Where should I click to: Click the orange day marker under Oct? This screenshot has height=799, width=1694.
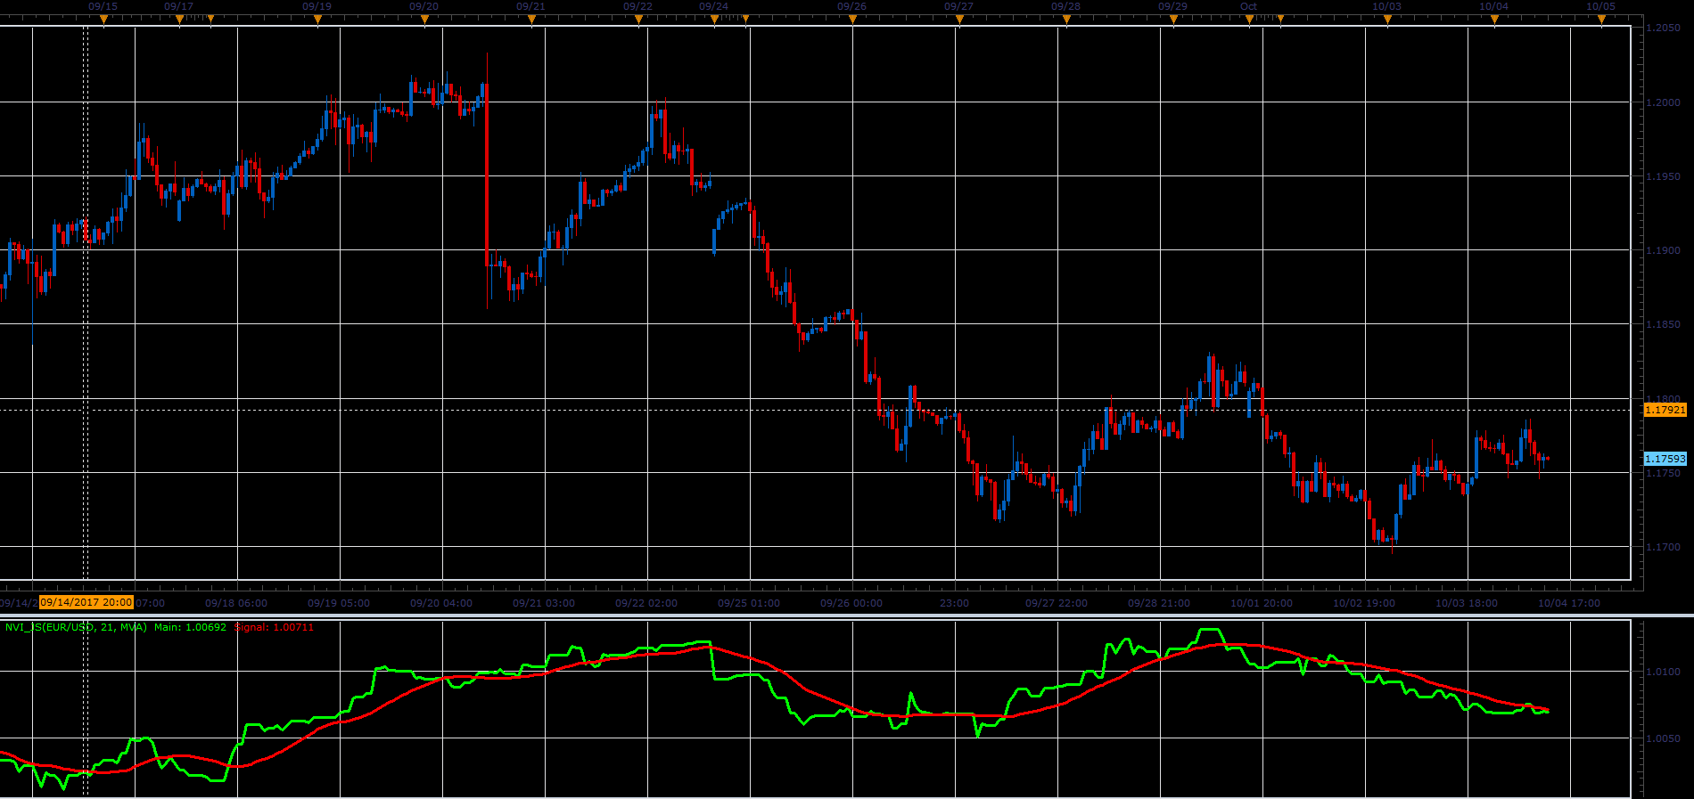click(1249, 19)
